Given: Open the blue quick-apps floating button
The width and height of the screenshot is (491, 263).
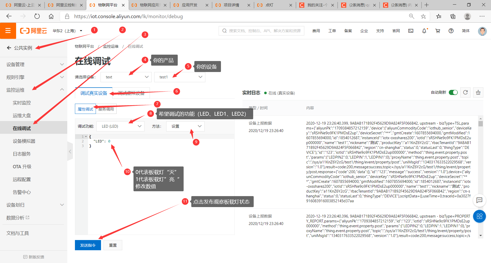Looking at the screenshot, I should pos(479,216).
